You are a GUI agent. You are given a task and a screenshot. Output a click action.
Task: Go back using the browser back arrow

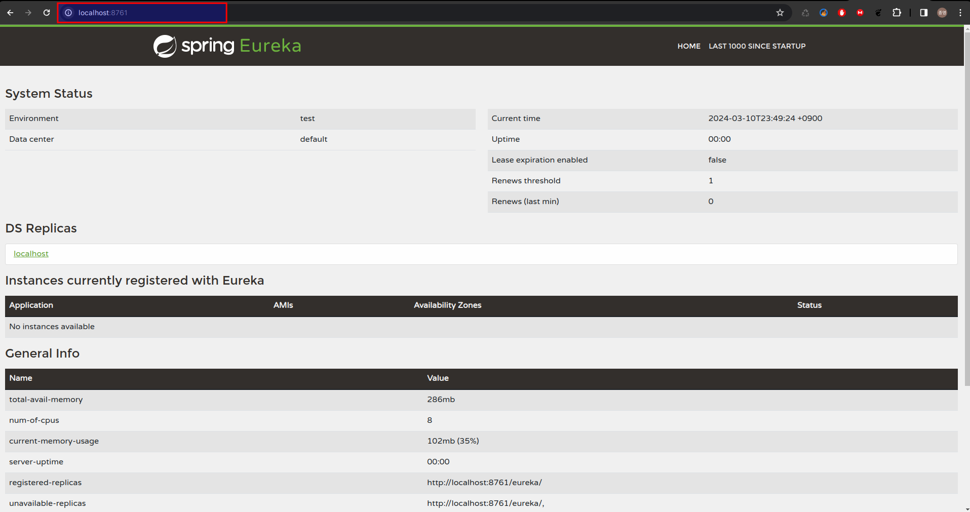point(10,13)
